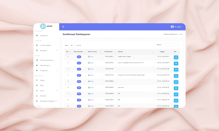
Task: Sort by the Bukti Transfer column
Action: (94, 52)
